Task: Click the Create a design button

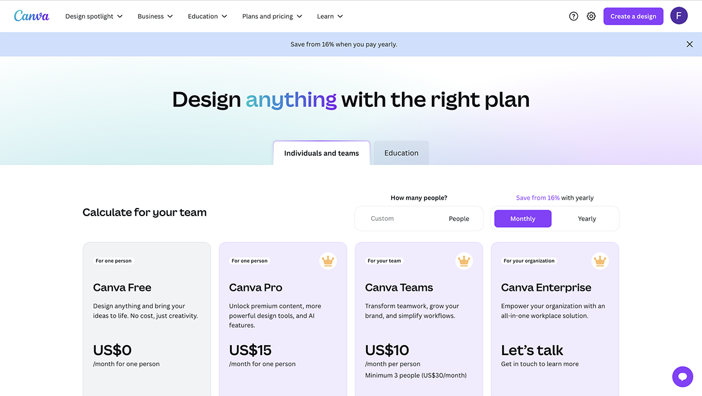Action: (633, 16)
